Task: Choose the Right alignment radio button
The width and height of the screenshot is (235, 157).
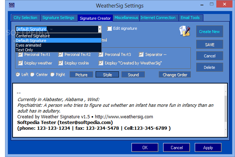Action: 52,74
